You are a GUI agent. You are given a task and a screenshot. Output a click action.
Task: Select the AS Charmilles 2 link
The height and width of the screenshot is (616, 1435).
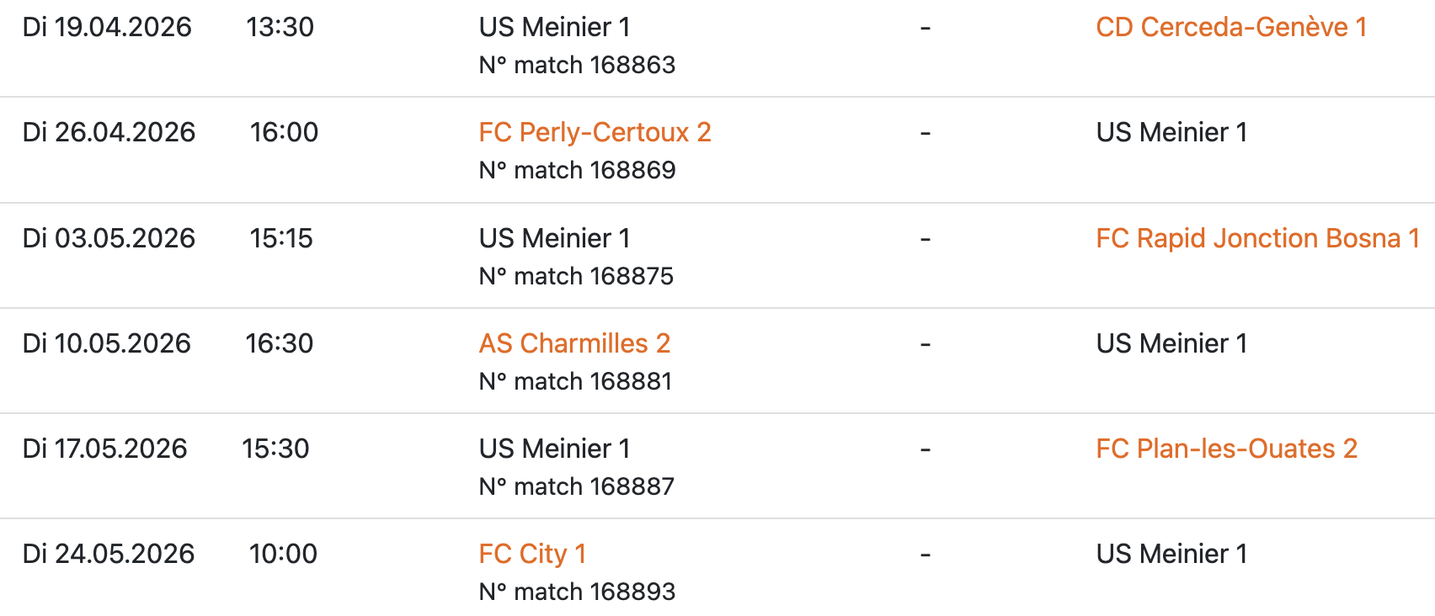click(574, 343)
